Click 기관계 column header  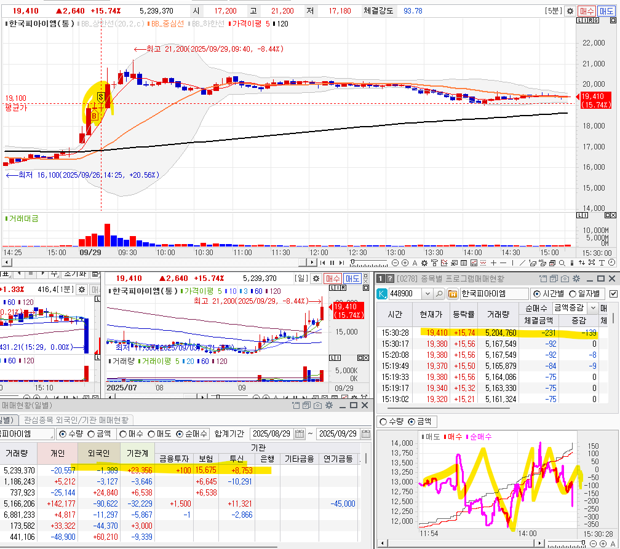pyautogui.click(x=137, y=453)
